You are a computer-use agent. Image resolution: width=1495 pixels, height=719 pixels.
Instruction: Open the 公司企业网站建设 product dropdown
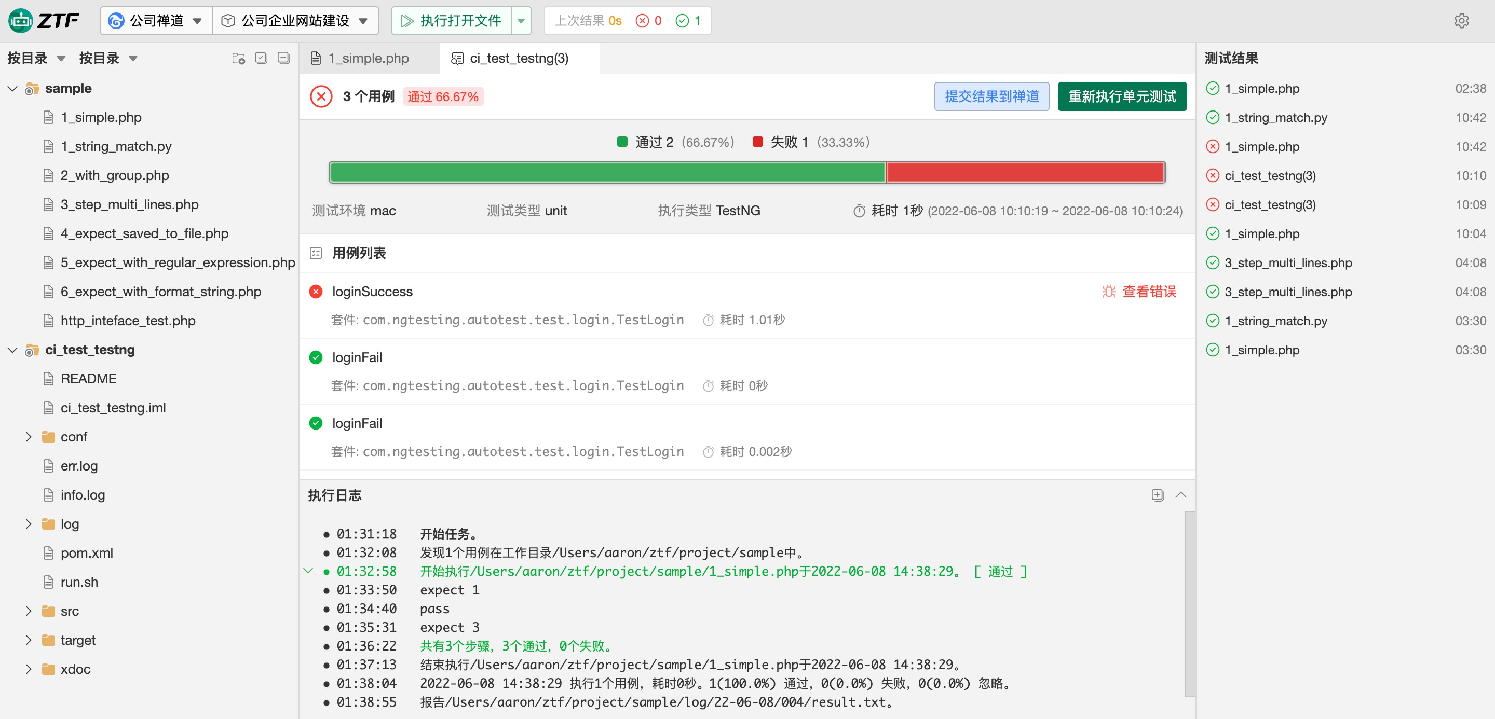tap(295, 21)
